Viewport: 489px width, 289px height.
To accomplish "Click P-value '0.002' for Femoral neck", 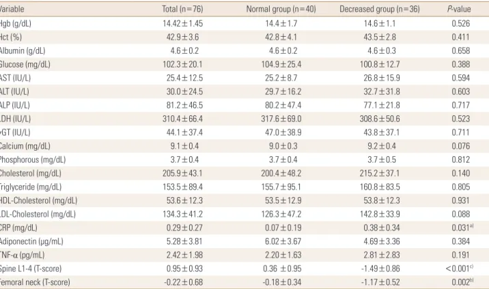I will (x=460, y=282).
